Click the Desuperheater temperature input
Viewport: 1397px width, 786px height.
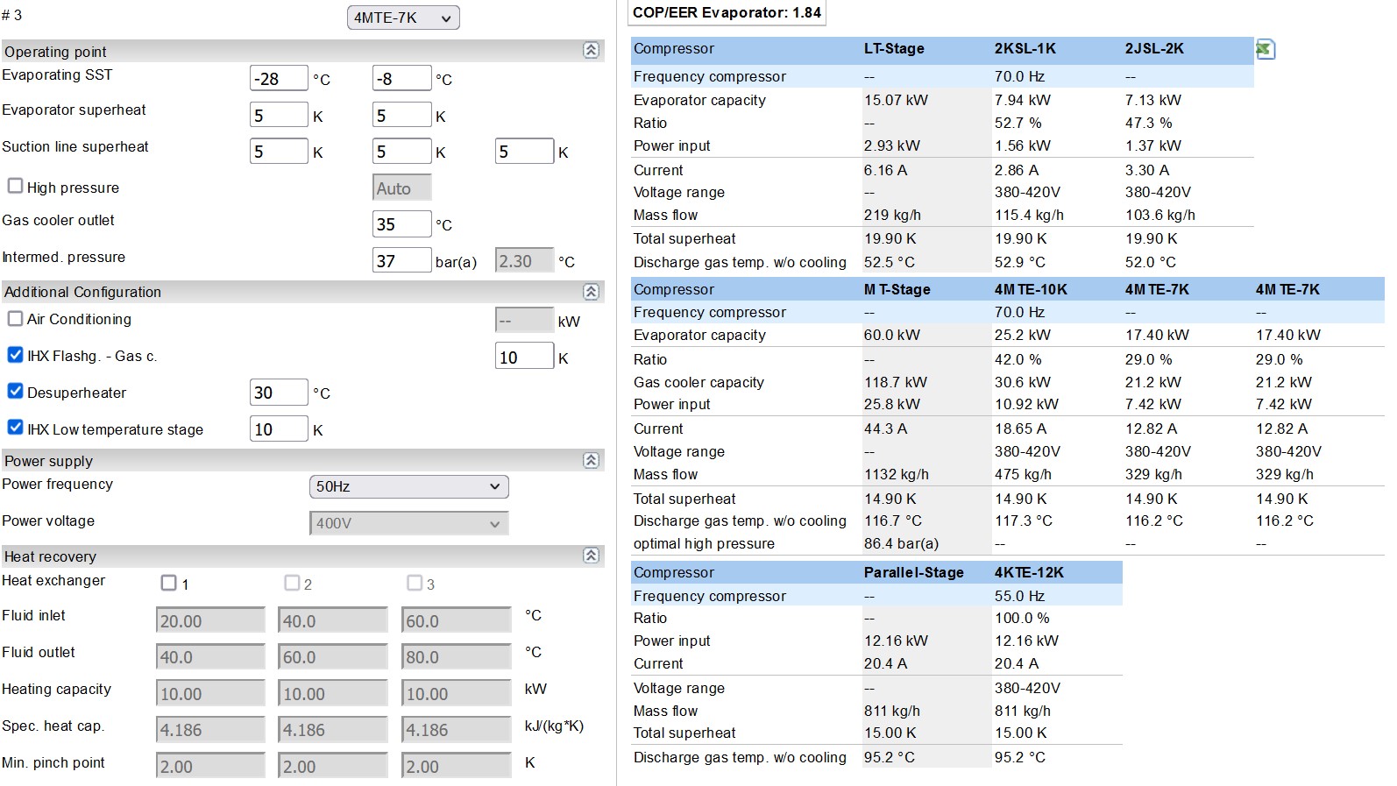279,393
